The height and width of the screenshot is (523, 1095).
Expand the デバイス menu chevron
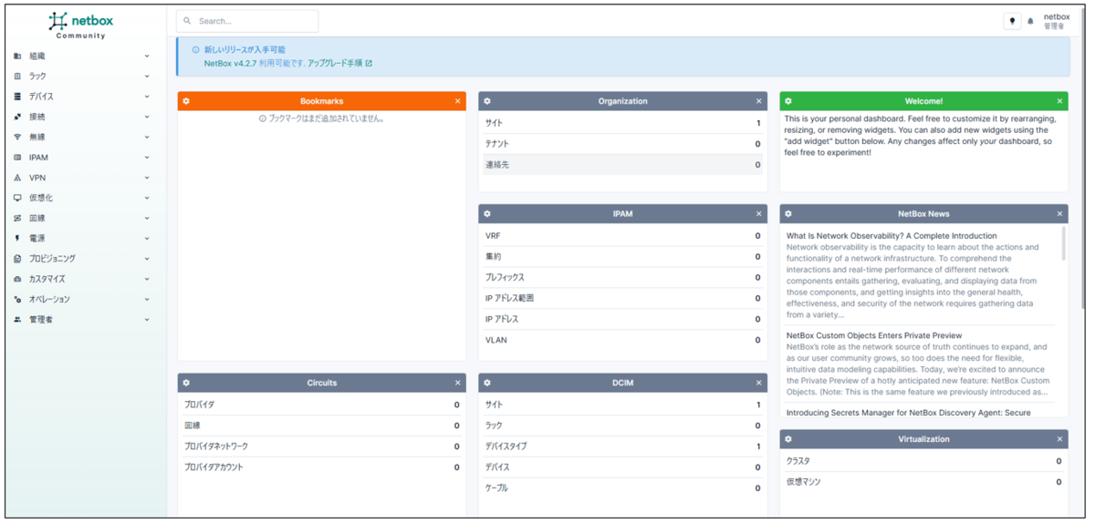tap(147, 97)
